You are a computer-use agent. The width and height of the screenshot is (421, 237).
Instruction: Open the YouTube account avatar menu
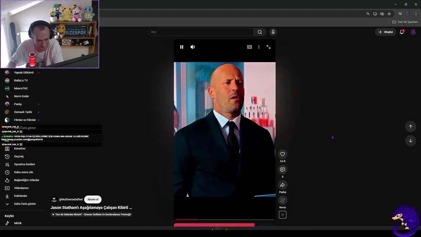[x=413, y=32]
